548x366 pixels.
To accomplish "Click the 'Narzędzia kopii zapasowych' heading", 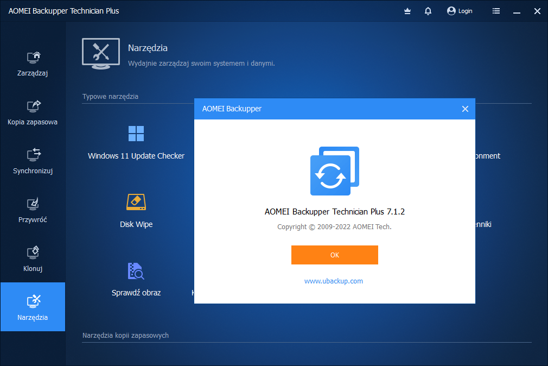I will click(x=125, y=335).
